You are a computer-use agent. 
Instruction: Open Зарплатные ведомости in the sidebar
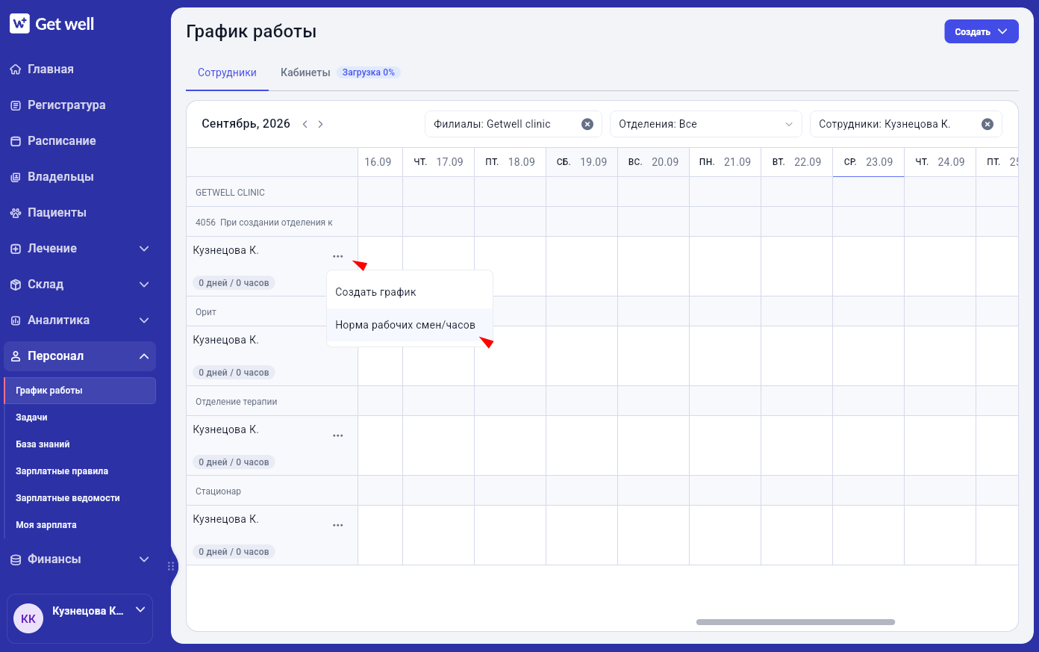coord(68,498)
